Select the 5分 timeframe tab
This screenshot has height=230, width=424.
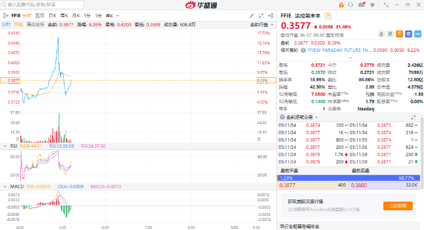98,15
